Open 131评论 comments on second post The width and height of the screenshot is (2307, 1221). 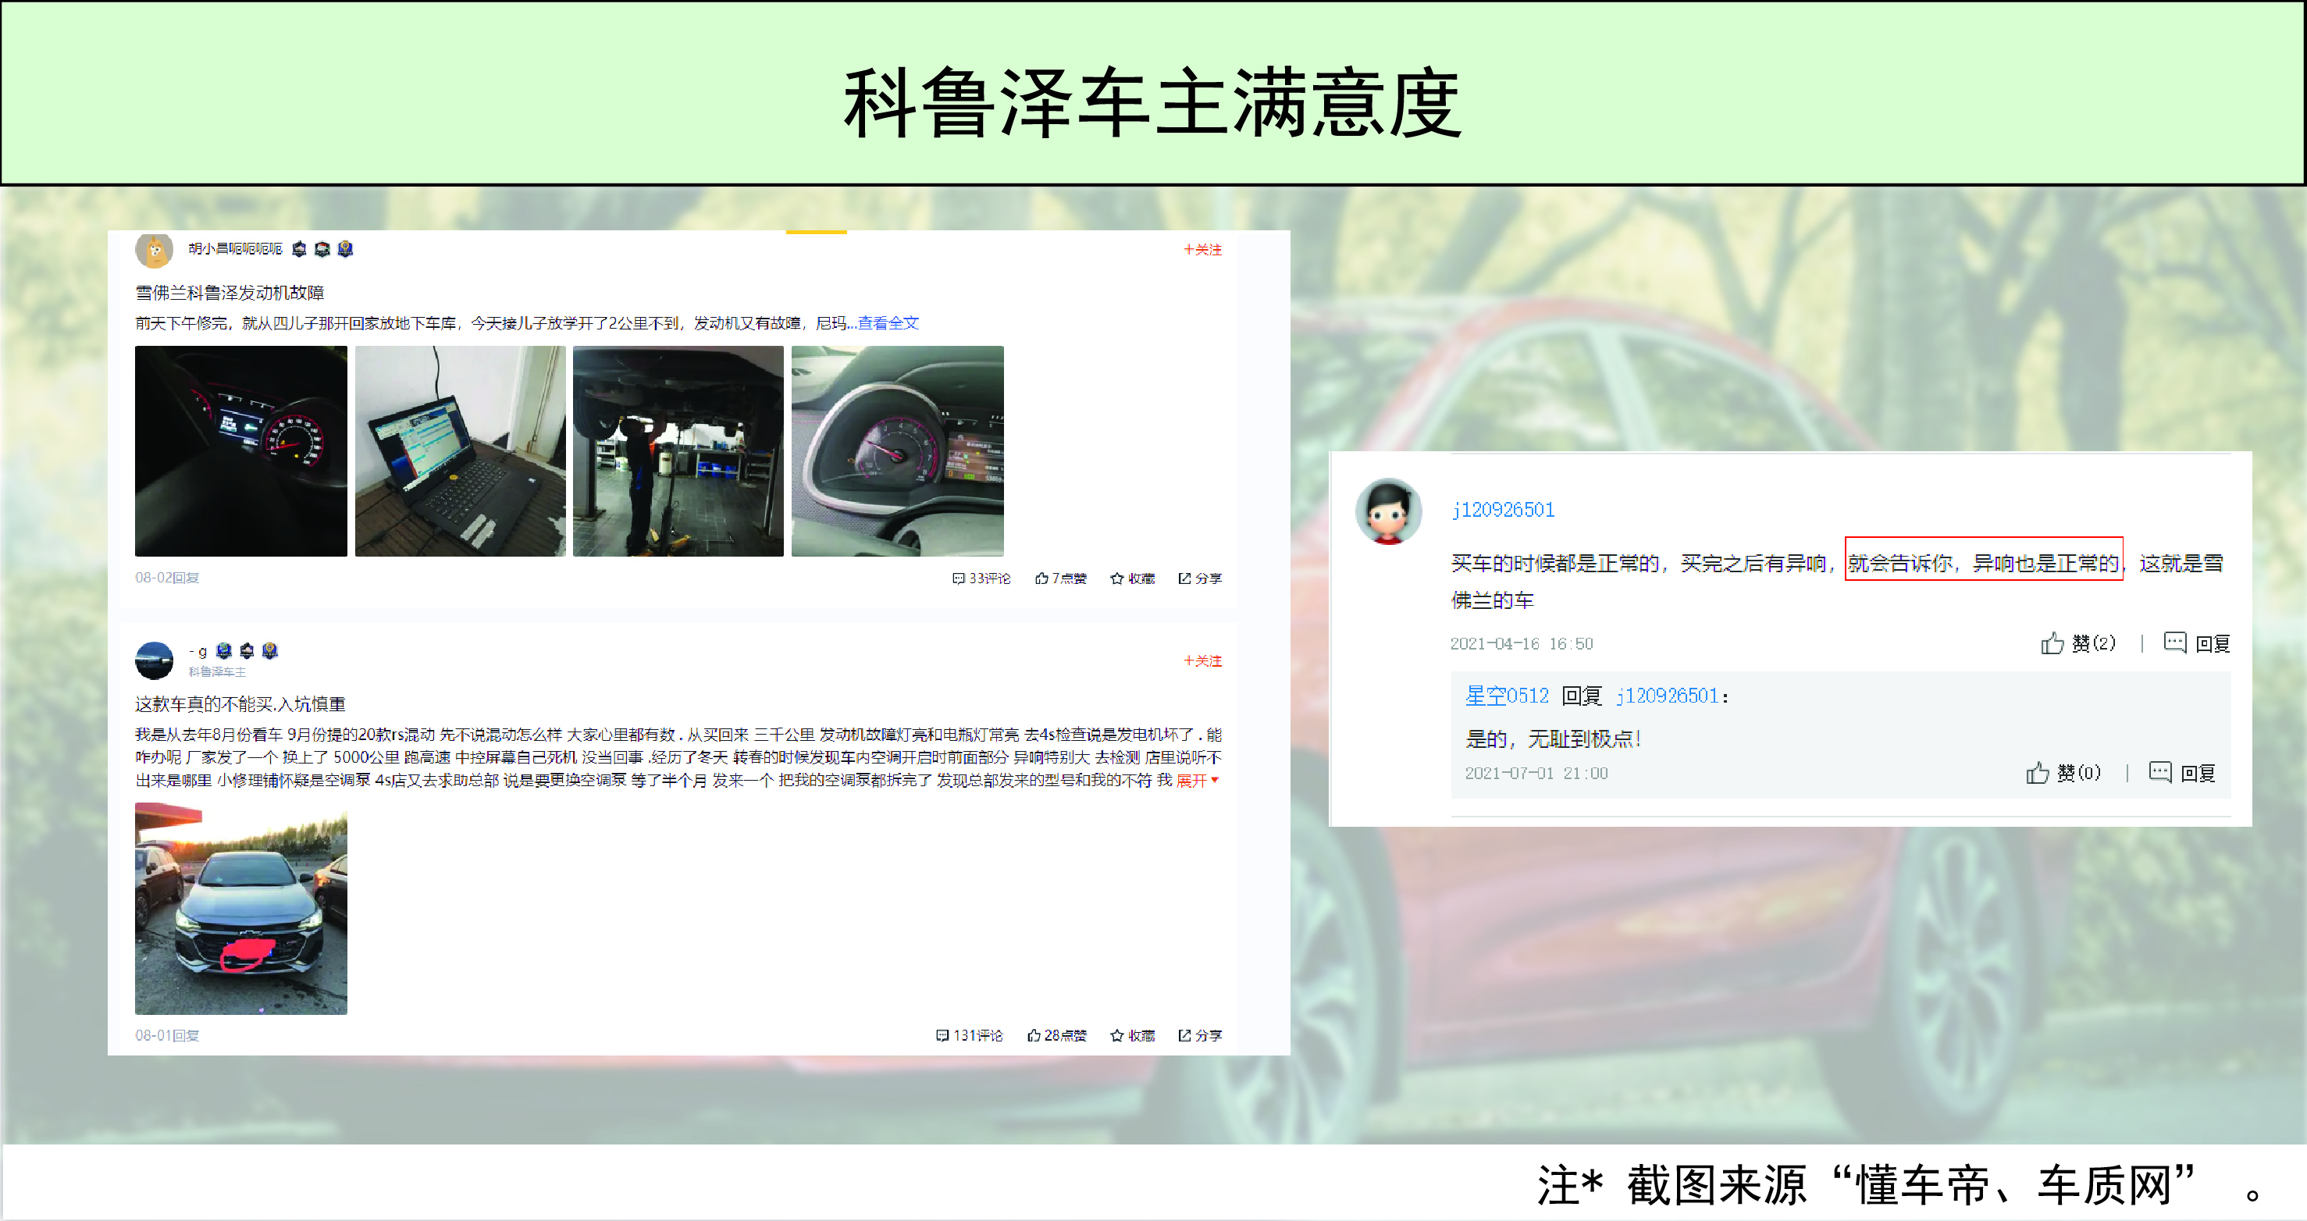point(970,1035)
